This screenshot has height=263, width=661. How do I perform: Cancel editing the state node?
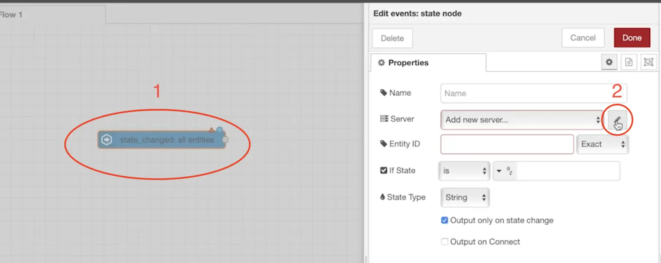[583, 37]
